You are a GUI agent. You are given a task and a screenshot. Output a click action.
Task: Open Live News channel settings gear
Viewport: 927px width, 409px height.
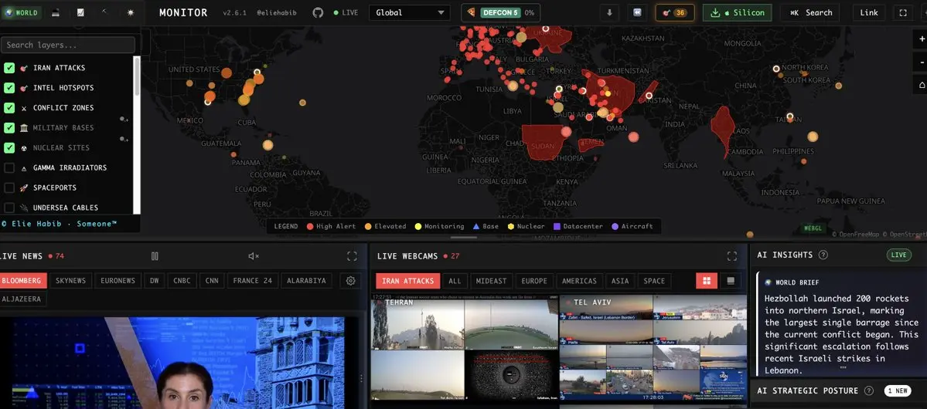(x=350, y=281)
